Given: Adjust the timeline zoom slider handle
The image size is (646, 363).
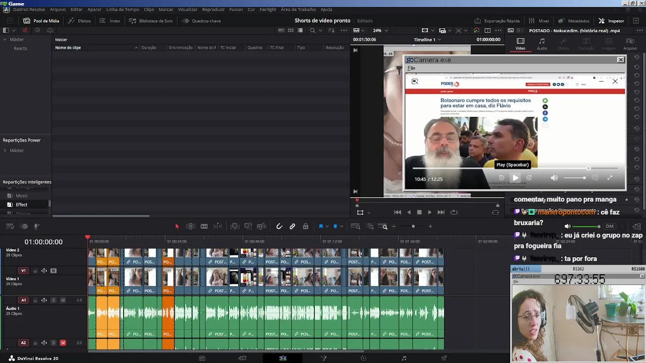Looking at the screenshot, I should coord(413,226).
